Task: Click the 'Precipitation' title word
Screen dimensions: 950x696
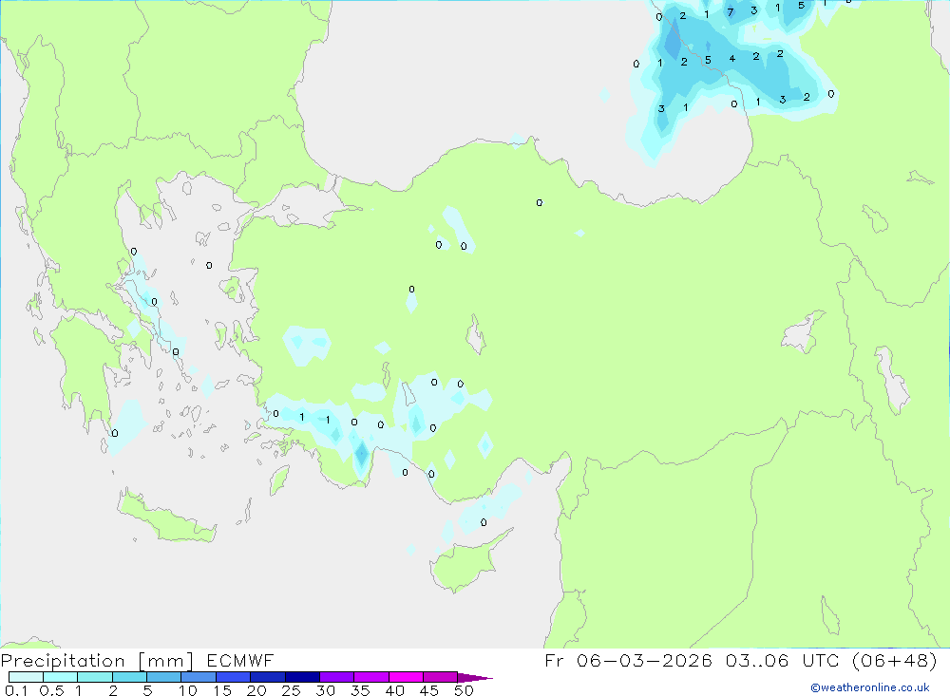Action: [63, 661]
